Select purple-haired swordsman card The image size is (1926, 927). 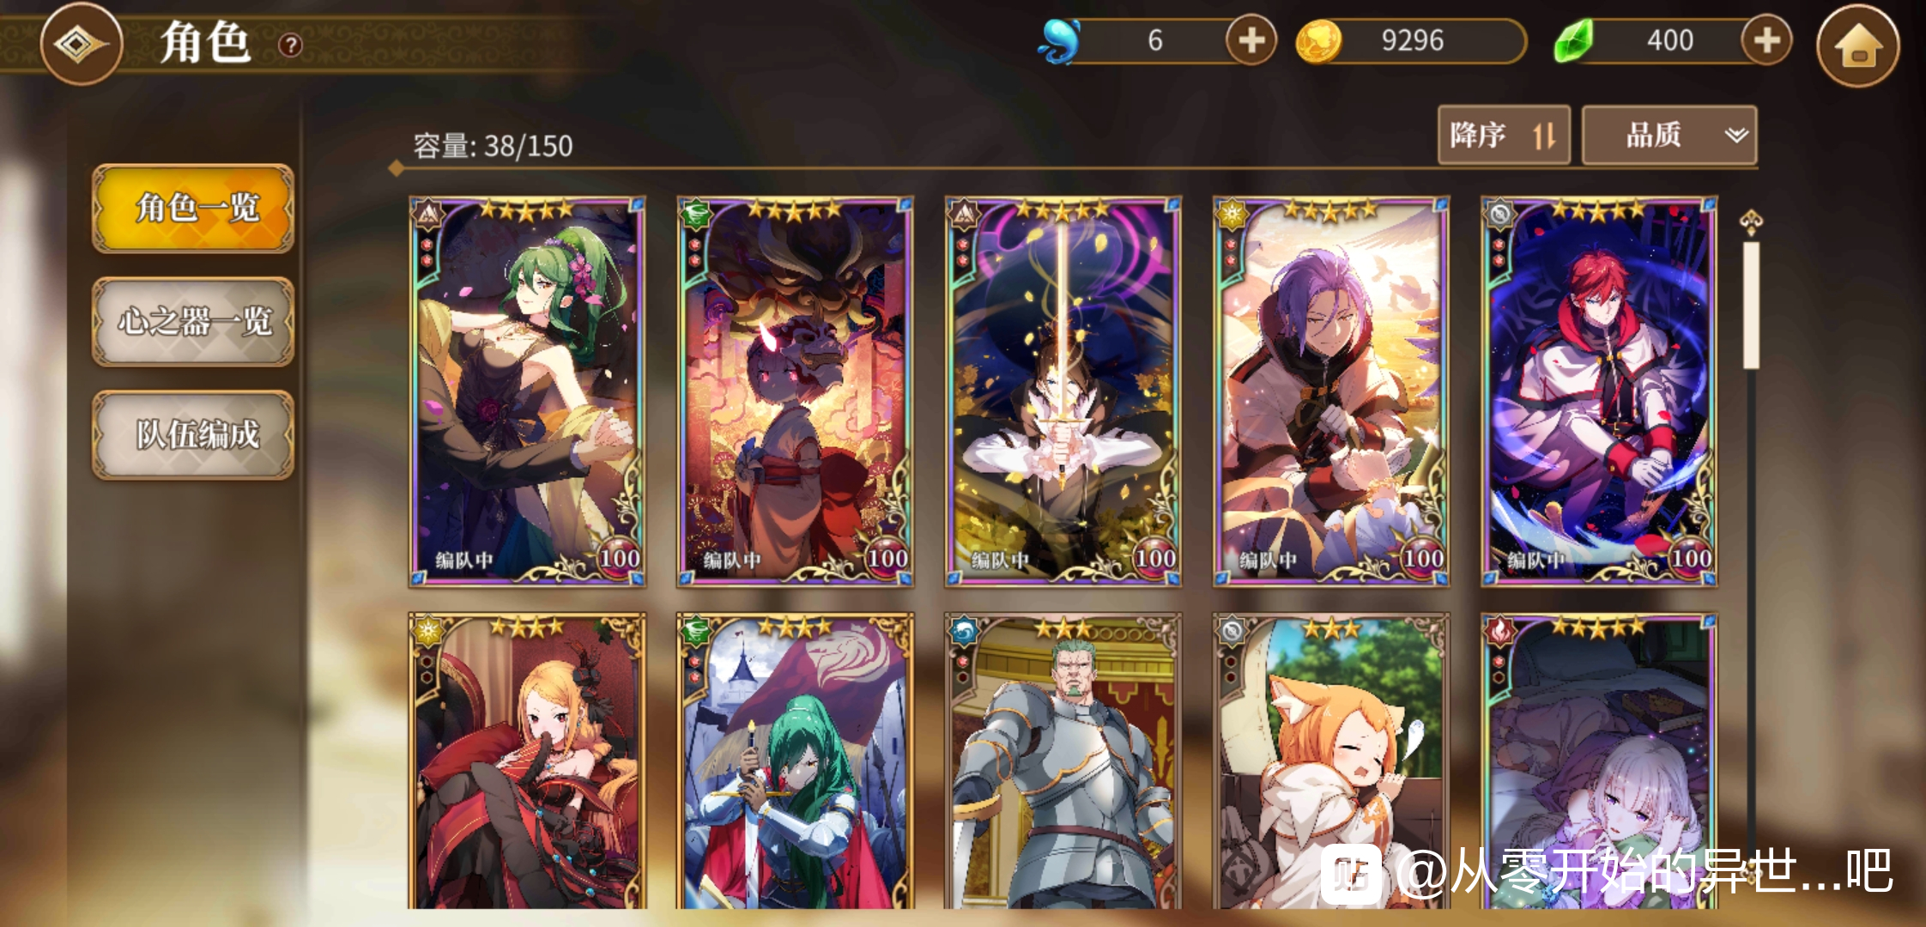pos(1331,391)
